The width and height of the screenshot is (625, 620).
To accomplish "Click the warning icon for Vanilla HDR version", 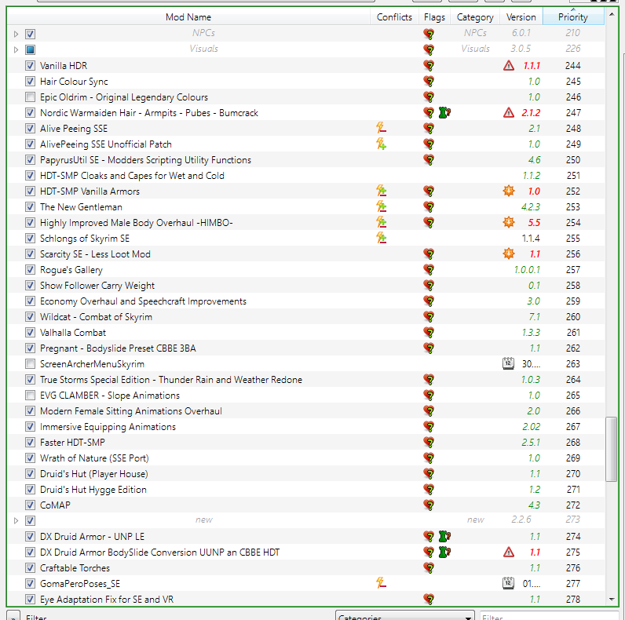I will 509,65.
